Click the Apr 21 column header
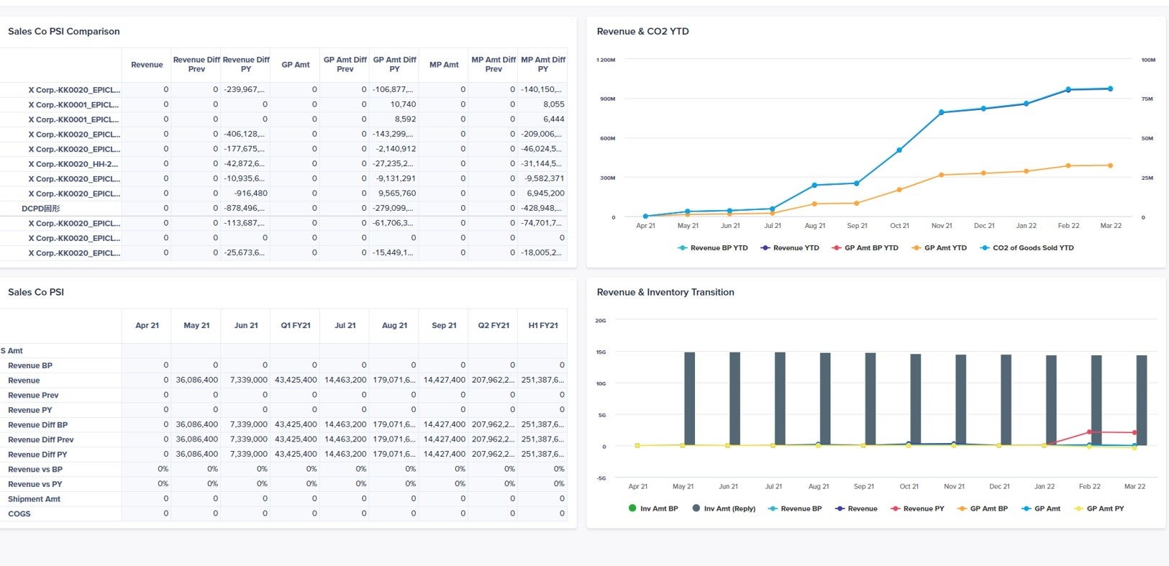Viewport: 1169px width, 566px height. tap(147, 326)
